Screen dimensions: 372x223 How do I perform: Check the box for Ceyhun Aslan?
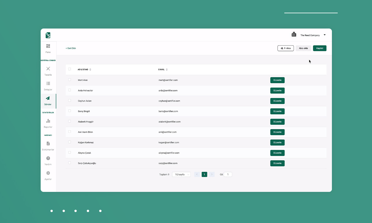[x=69, y=101]
